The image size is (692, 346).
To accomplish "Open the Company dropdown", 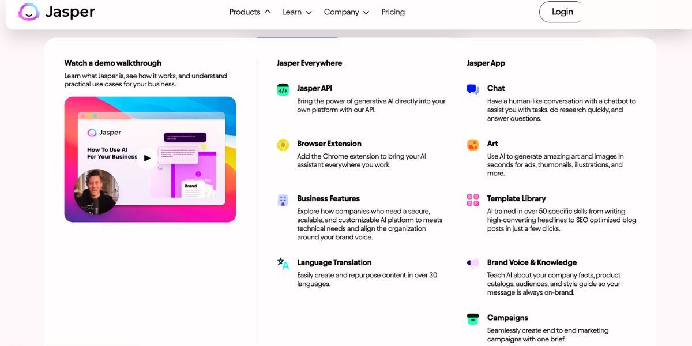I will pyautogui.click(x=346, y=12).
